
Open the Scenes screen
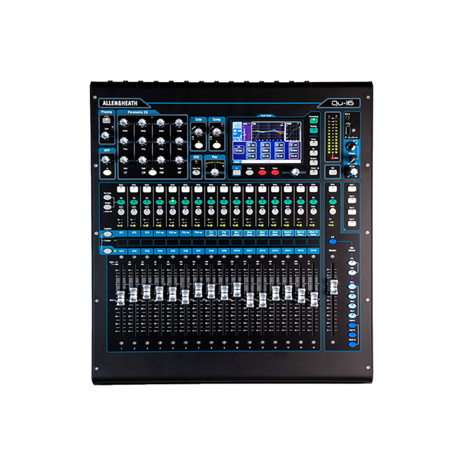(313, 162)
